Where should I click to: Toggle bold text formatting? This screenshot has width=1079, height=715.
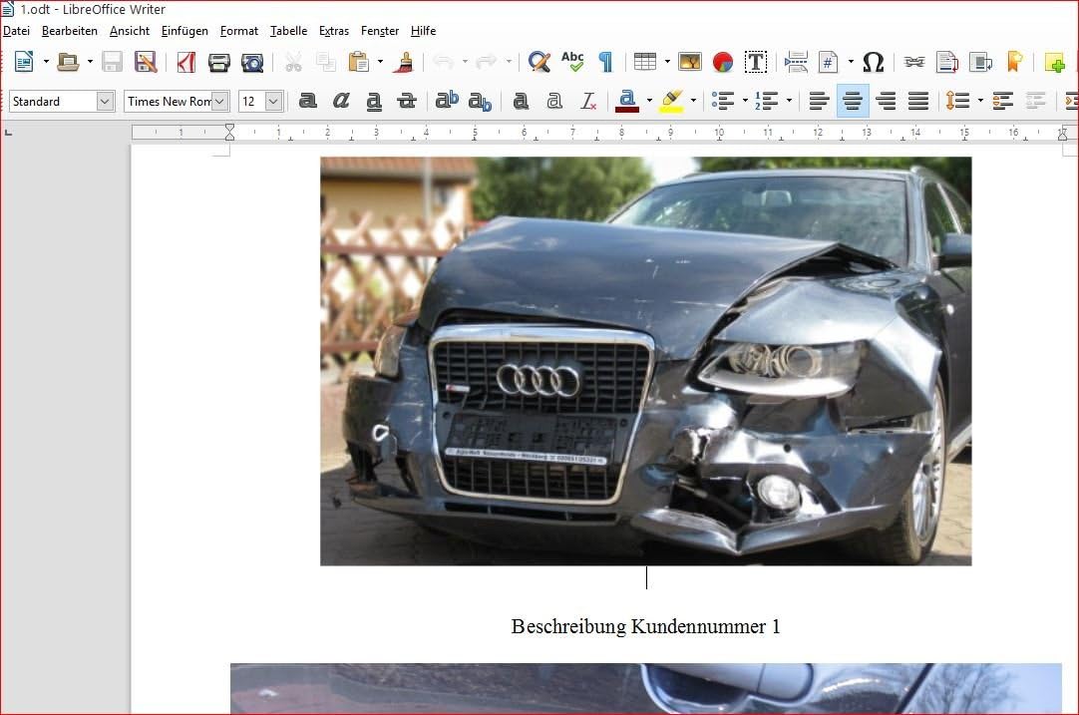[308, 101]
